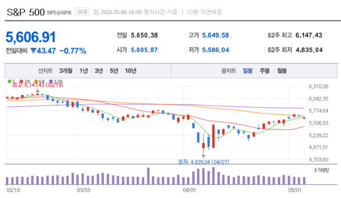Viewport: 341px width, 198px height.
Task: Select the 1년 line chart period
Action: pyautogui.click(x=83, y=71)
